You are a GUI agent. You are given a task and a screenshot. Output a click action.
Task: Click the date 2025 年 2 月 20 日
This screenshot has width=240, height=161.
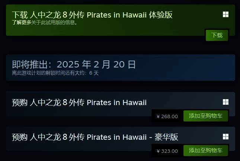tap(96, 64)
